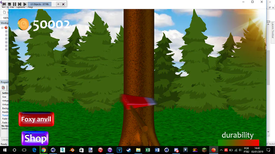This screenshot has height=154, width=275.
Task: Open the Options menu
Action: 21,7
